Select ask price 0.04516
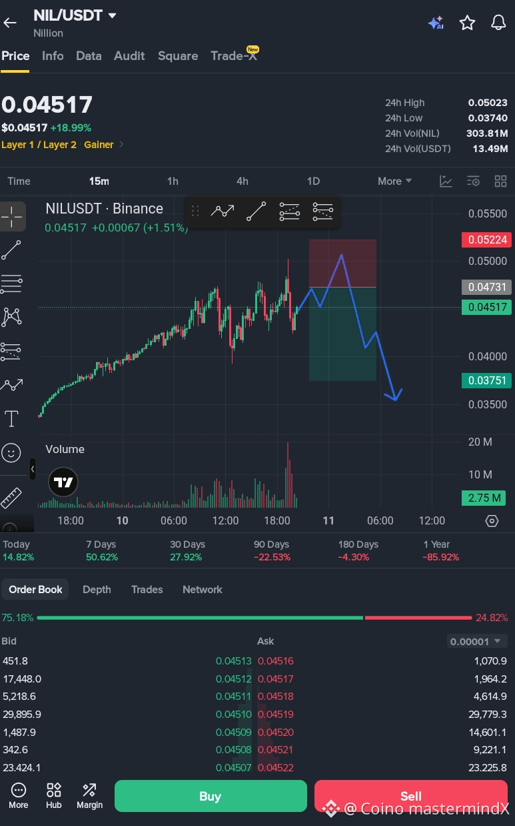Screen dimensions: 515x826 click(276, 661)
